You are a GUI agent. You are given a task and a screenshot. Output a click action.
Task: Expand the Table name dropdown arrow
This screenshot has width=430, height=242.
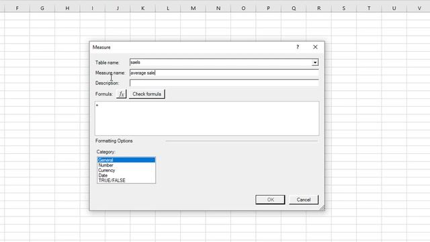(315, 63)
